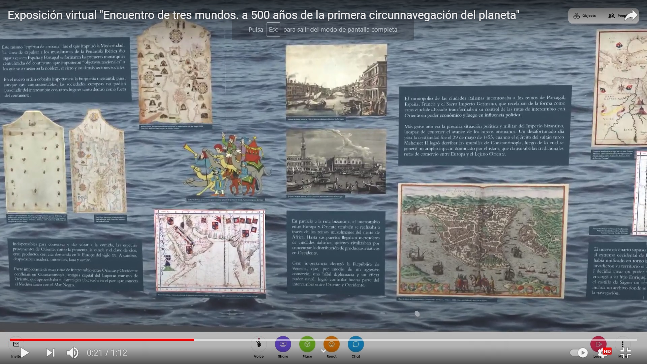
Task: Open video settings gear with HD badge
Action: coord(605,353)
